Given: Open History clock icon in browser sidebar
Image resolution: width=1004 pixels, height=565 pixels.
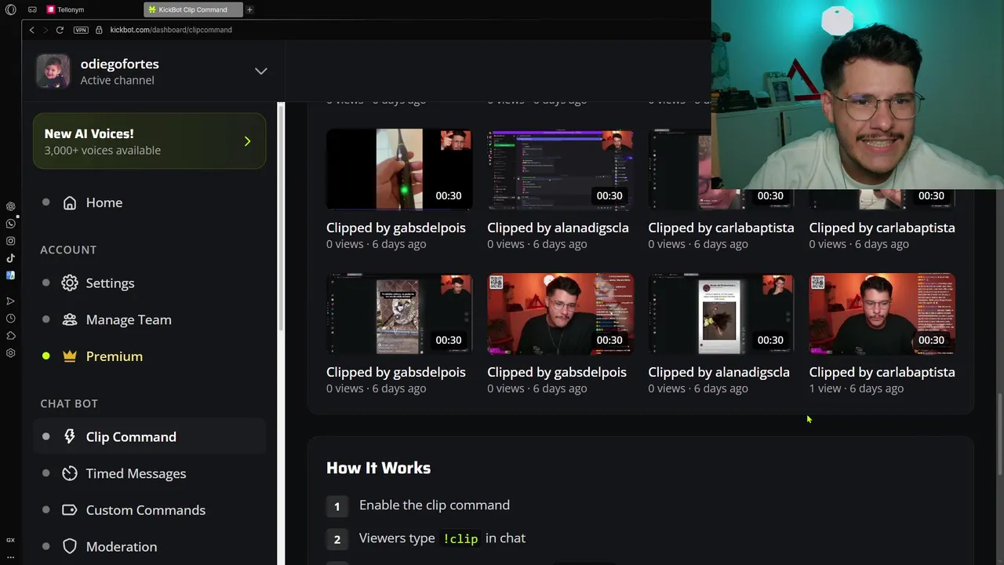Looking at the screenshot, I should tap(10, 319).
